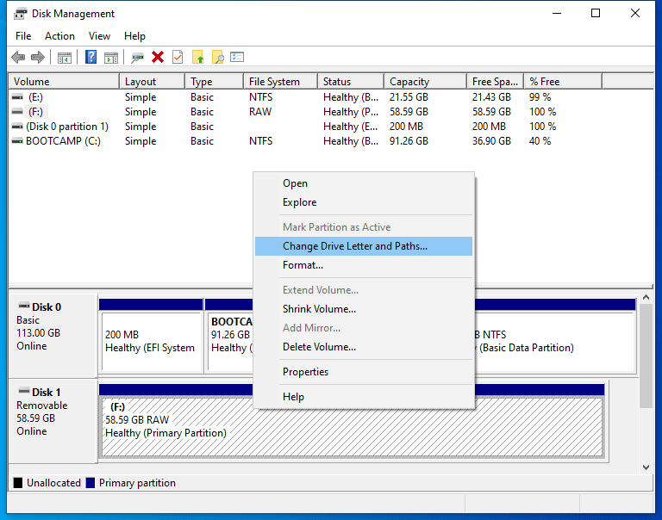The width and height of the screenshot is (662, 520).
Task: Select the NTFS Basic Data Partition block
Action: coord(555,336)
